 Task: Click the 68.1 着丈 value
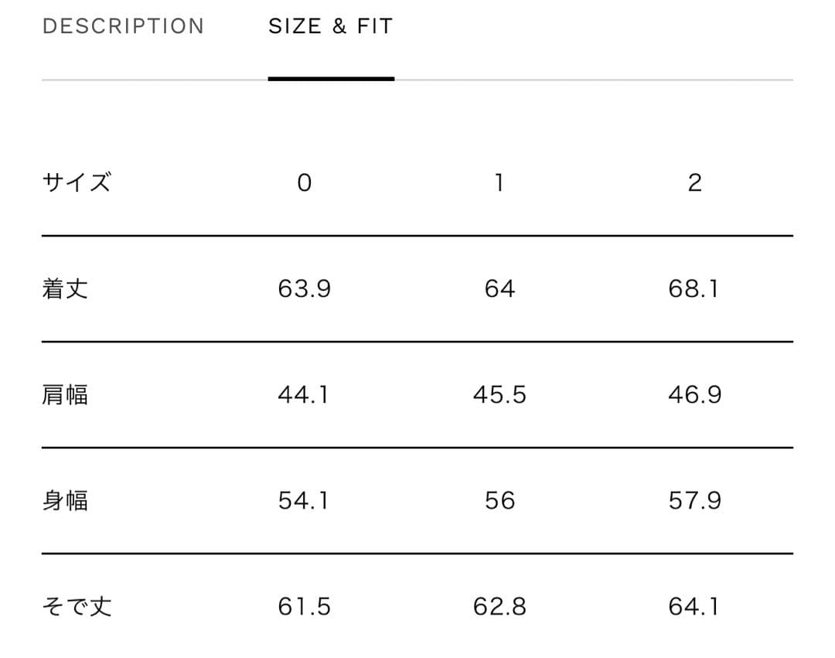[x=694, y=289]
